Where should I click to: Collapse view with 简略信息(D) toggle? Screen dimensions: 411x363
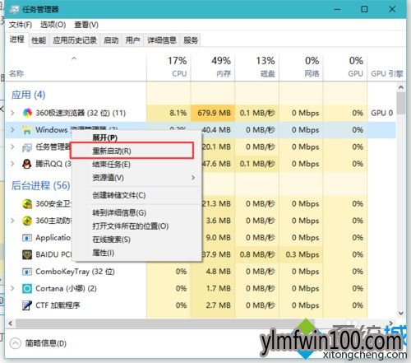(16, 343)
